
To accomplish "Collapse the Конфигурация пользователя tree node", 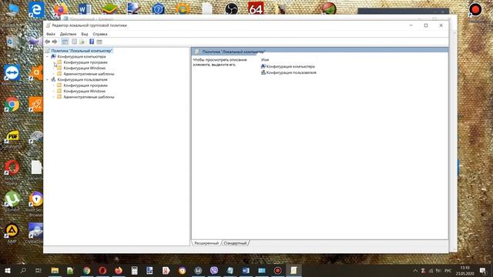I will tap(48, 79).
